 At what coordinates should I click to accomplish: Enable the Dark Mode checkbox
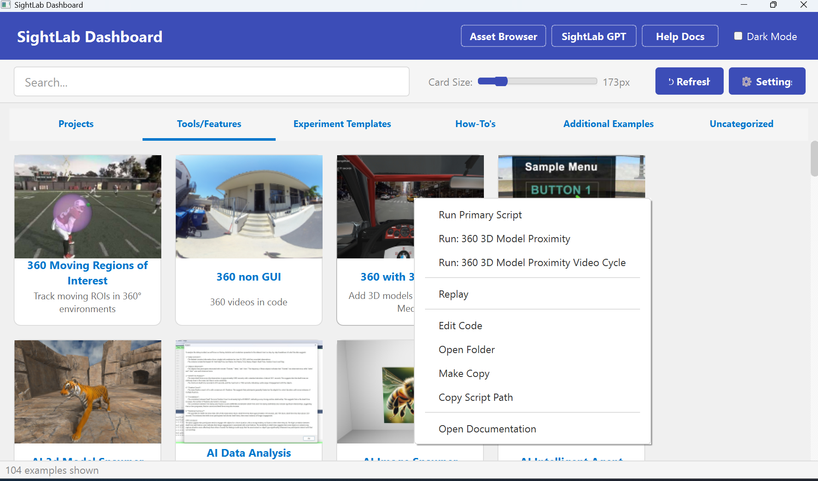click(738, 36)
